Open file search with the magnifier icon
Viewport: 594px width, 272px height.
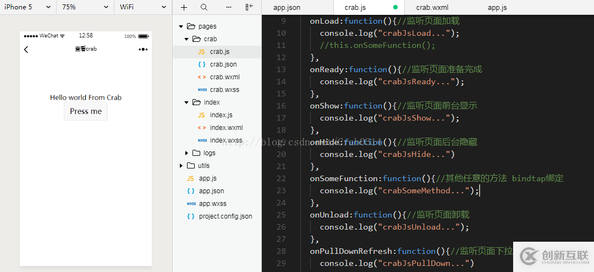pyautogui.click(x=204, y=7)
